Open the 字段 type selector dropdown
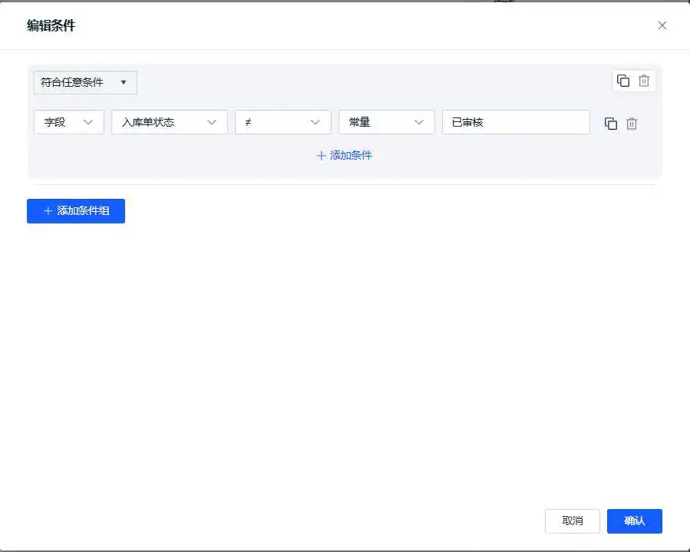Viewport: 690px width, 552px height. click(x=68, y=121)
